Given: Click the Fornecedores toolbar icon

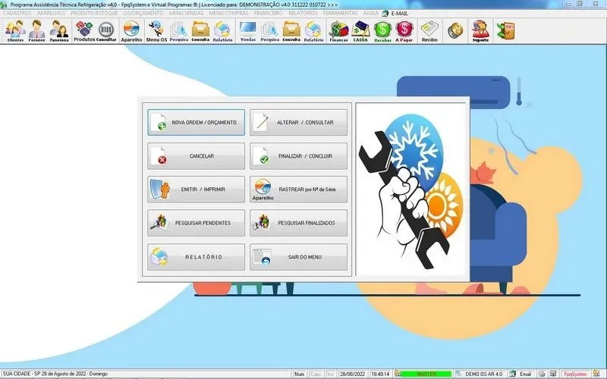Looking at the screenshot, I should click(38, 30).
